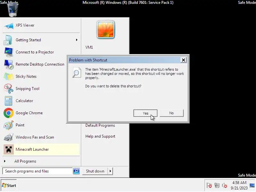Click the VM1 user folder link
Image resolution: width=256 pixels, height=192 pixels.
[x=89, y=47]
